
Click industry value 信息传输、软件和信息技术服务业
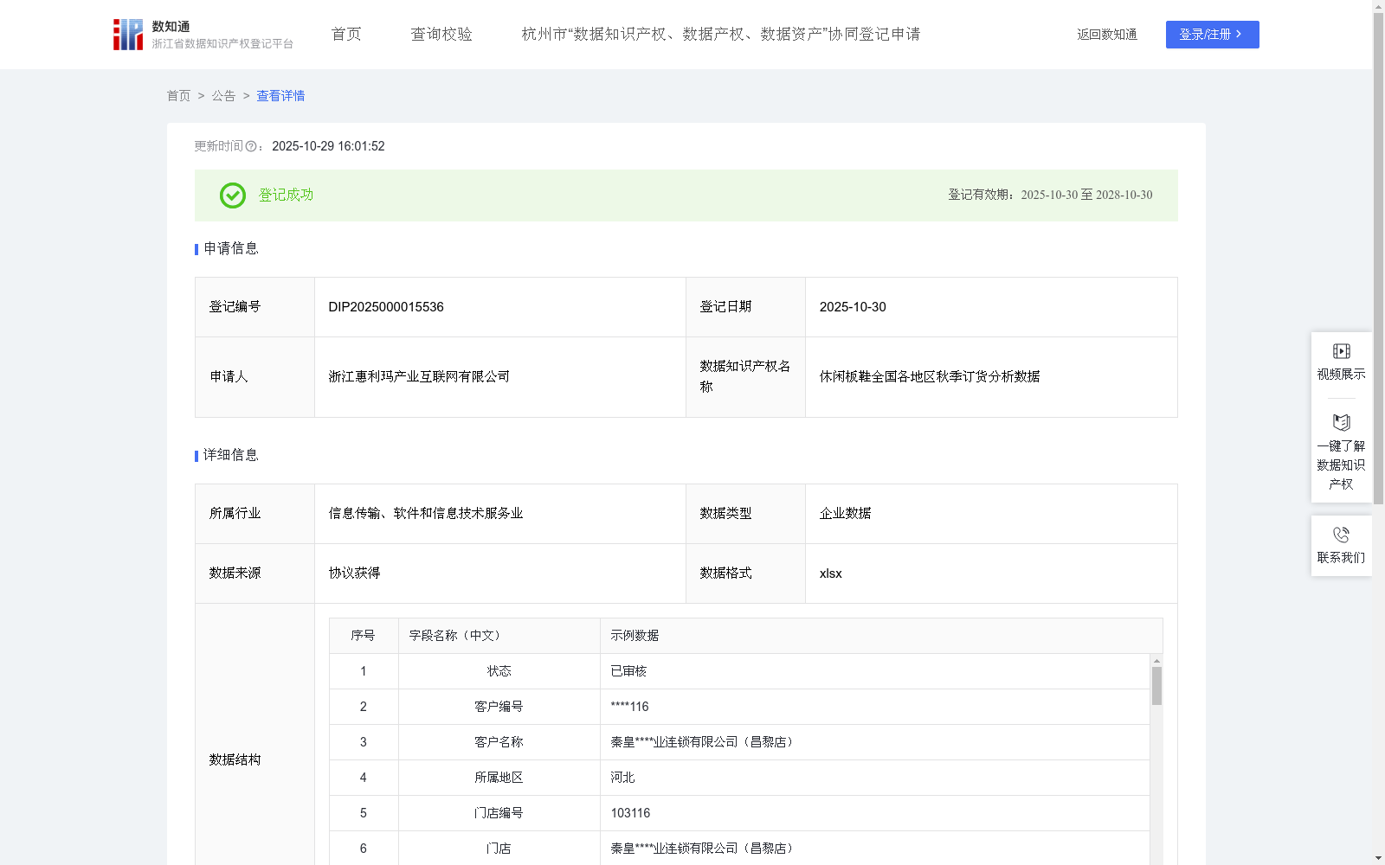tap(426, 514)
